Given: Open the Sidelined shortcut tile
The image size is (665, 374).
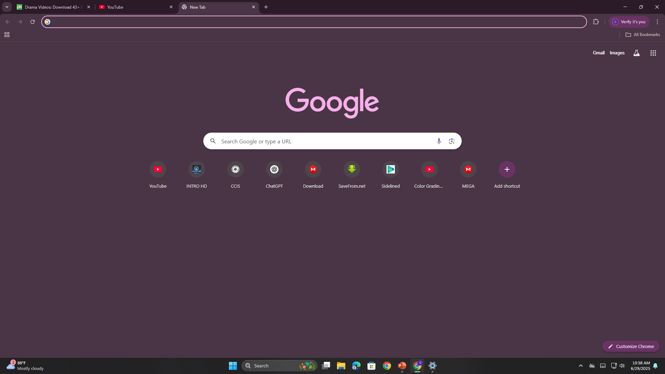Looking at the screenshot, I should [x=391, y=175].
